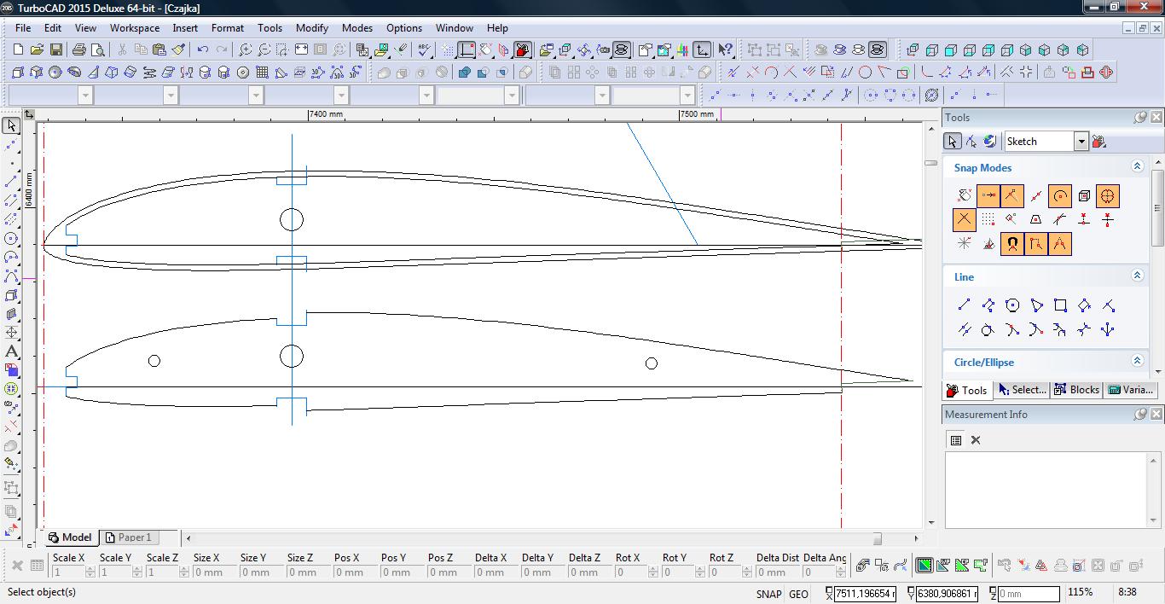Image resolution: width=1165 pixels, height=604 pixels.
Task: Pick the text tool letter A icon
Action: pyautogui.click(x=11, y=351)
